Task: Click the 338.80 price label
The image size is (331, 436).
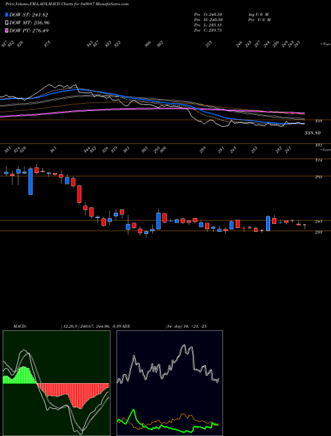Action: point(312,133)
